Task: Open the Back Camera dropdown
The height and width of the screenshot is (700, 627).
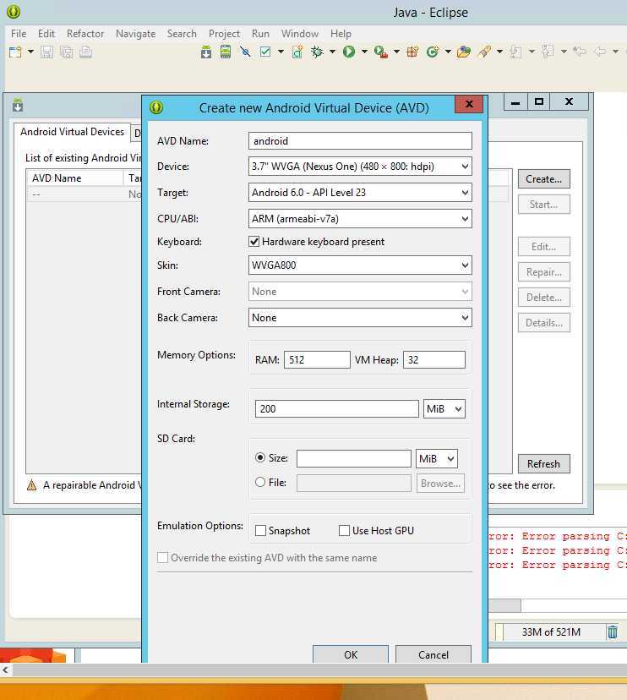Action: pos(360,318)
